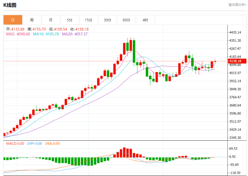Select the 15分 interval tab
The image size is (248, 176).
[x=88, y=20]
